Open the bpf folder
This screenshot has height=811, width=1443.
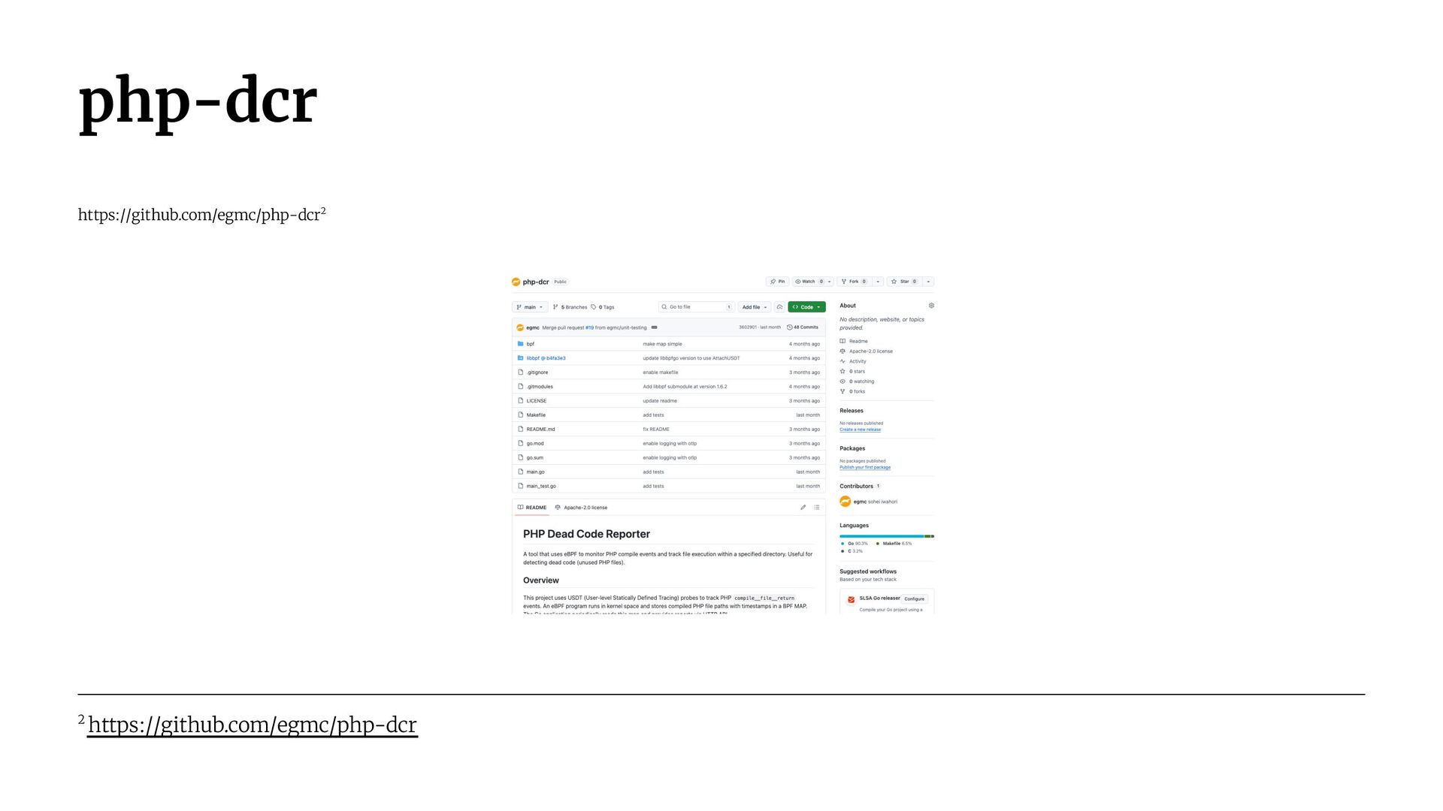click(531, 344)
